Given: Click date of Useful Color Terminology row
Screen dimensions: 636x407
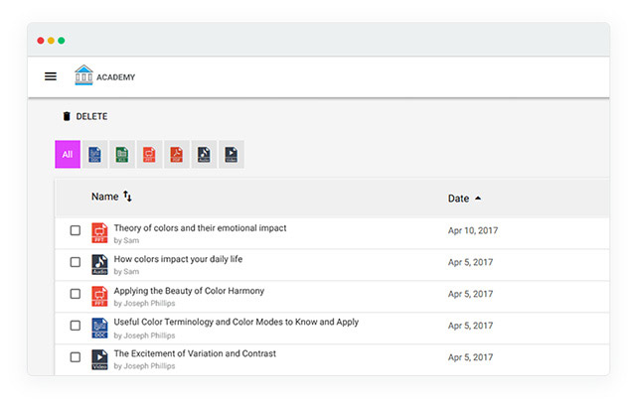Looking at the screenshot, I should point(470,326).
